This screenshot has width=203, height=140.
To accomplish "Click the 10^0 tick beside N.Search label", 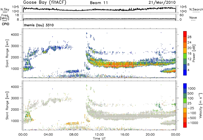I will click(x=183, y=11).
